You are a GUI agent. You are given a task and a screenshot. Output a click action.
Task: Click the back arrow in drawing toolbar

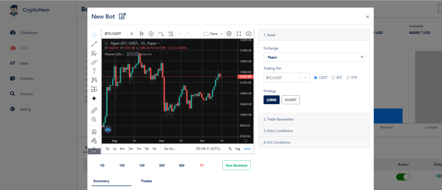tap(94, 99)
